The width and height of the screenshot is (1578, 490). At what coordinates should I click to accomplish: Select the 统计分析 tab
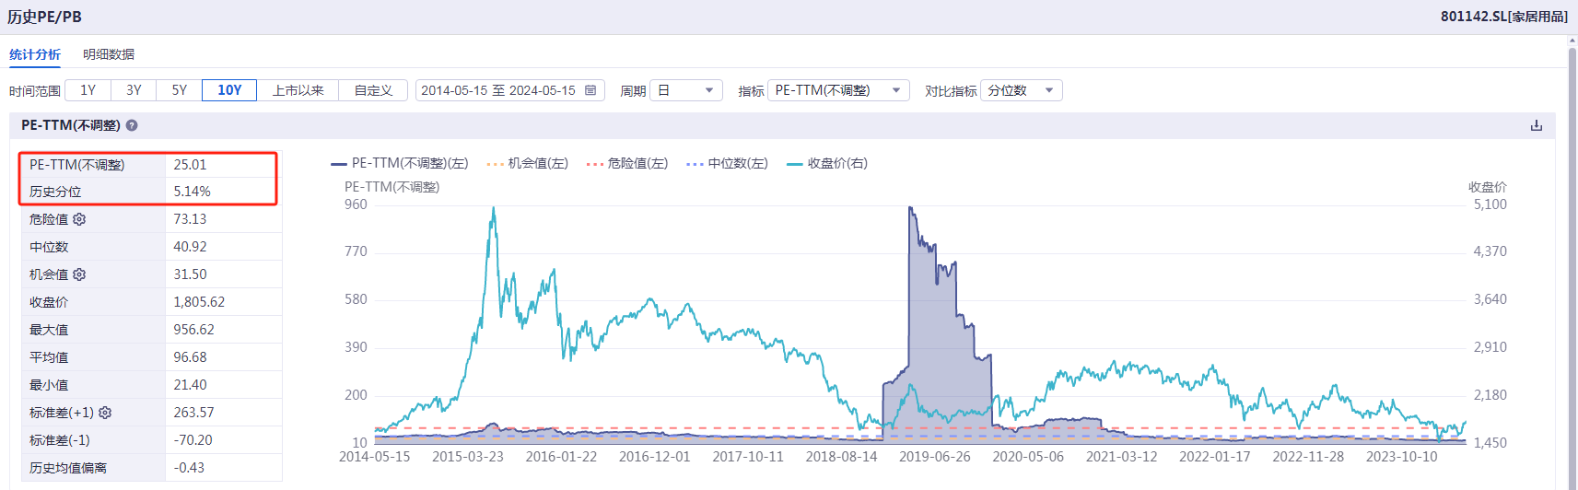[35, 54]
